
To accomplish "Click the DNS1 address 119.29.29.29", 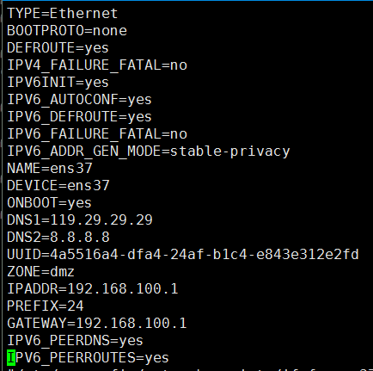I will (x=101, y=220).
